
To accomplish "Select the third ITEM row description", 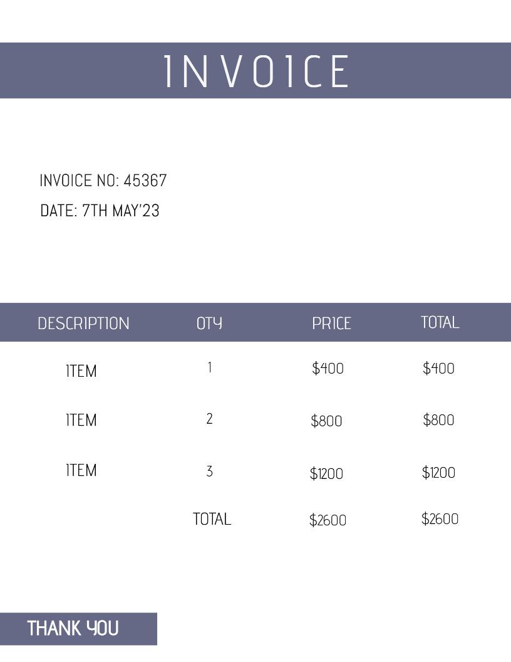I will pyautogui.click(x=81, y=470).
